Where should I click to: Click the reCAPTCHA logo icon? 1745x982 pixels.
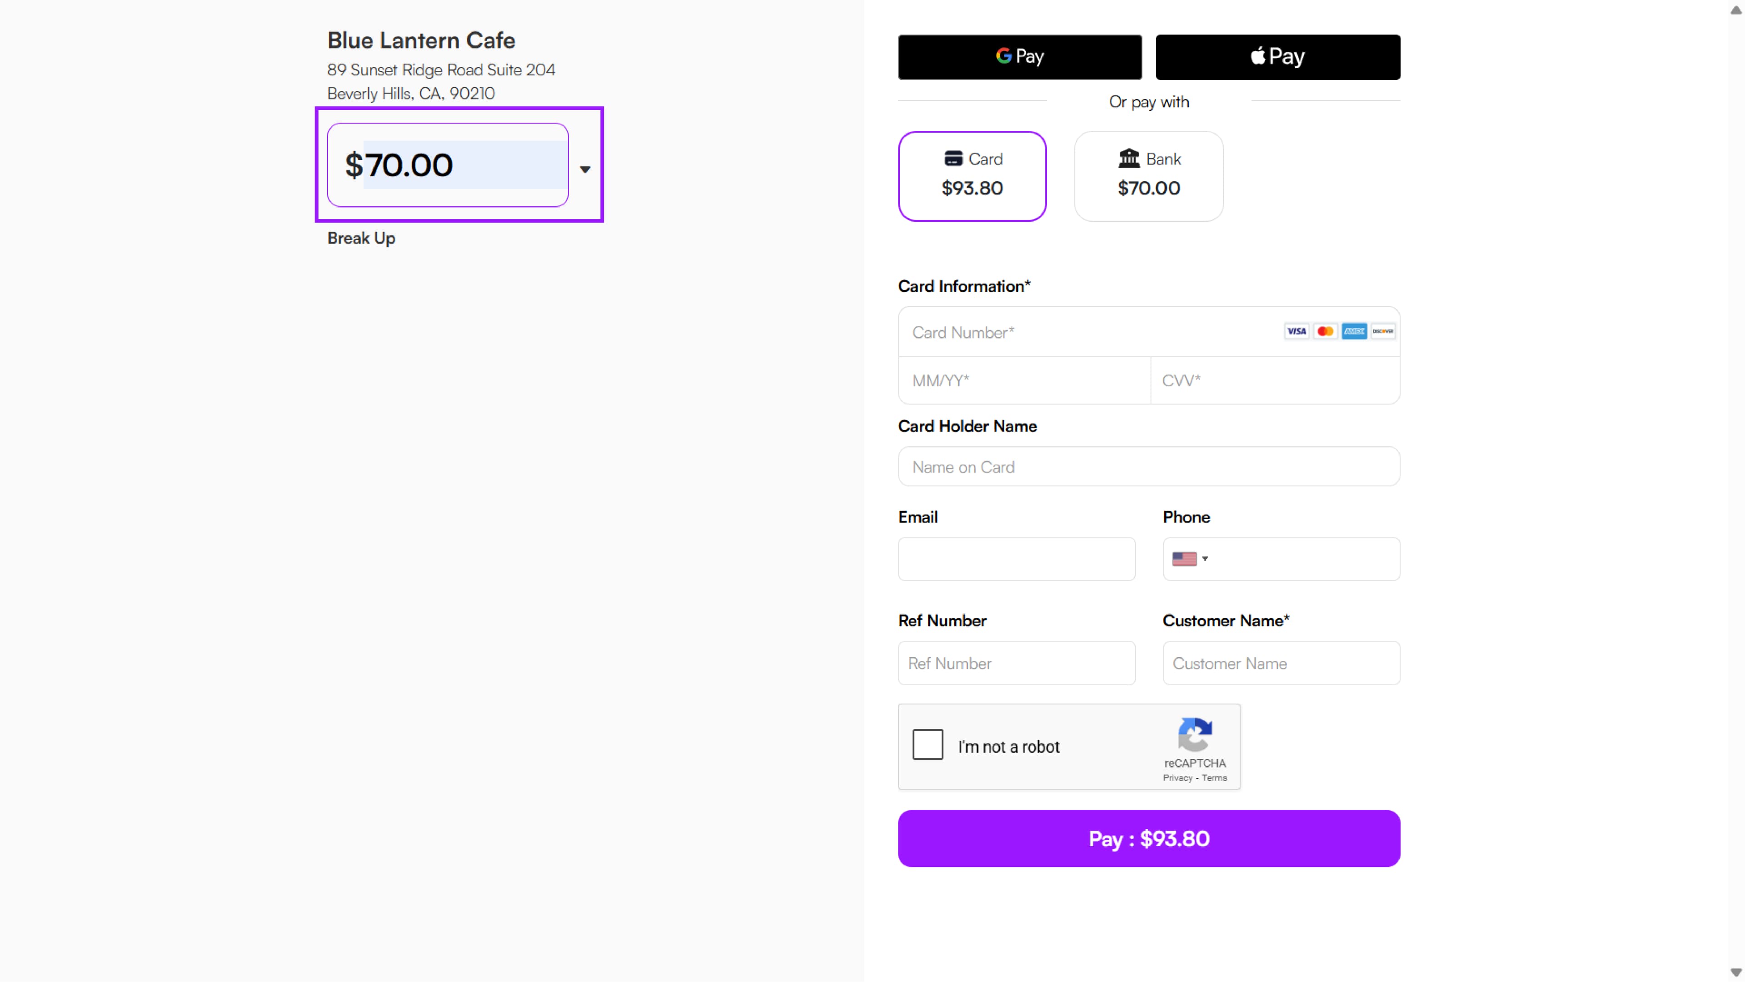[x=1195, y=734]
